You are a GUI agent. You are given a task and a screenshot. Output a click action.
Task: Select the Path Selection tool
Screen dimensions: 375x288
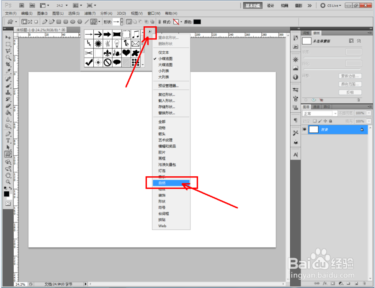(8, 147)
